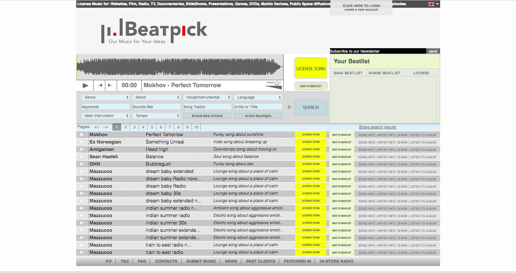This screenshot has width=516, height=273.
Task: Play Sean Haefeli Balance
Action: 82,157
